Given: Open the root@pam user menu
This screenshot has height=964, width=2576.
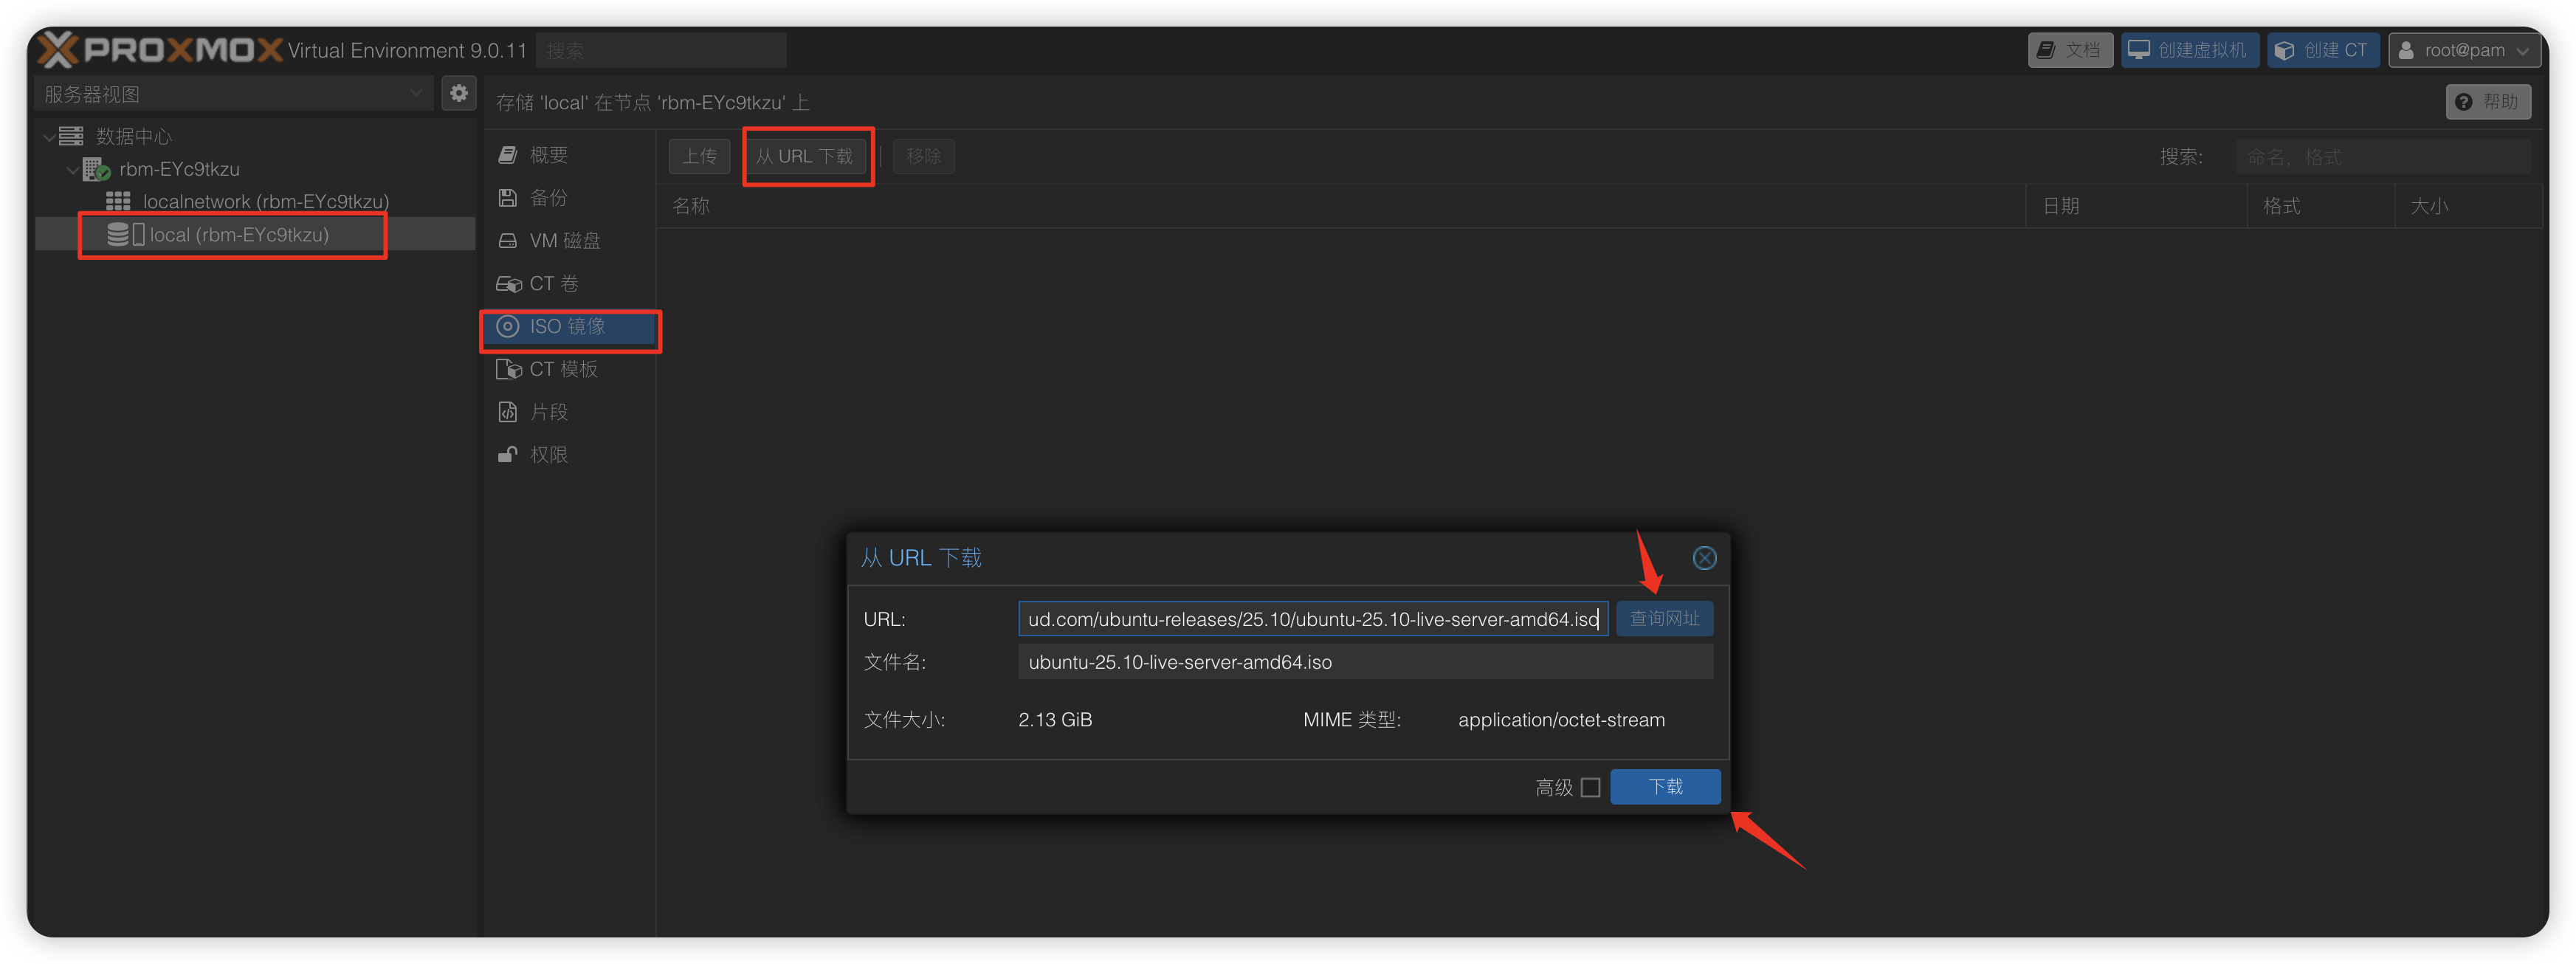Looking at the screenshot, I should point(2464,50).
